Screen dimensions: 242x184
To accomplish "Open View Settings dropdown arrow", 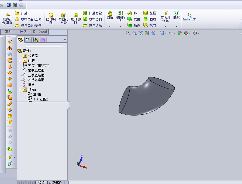I will pos(199,33).
